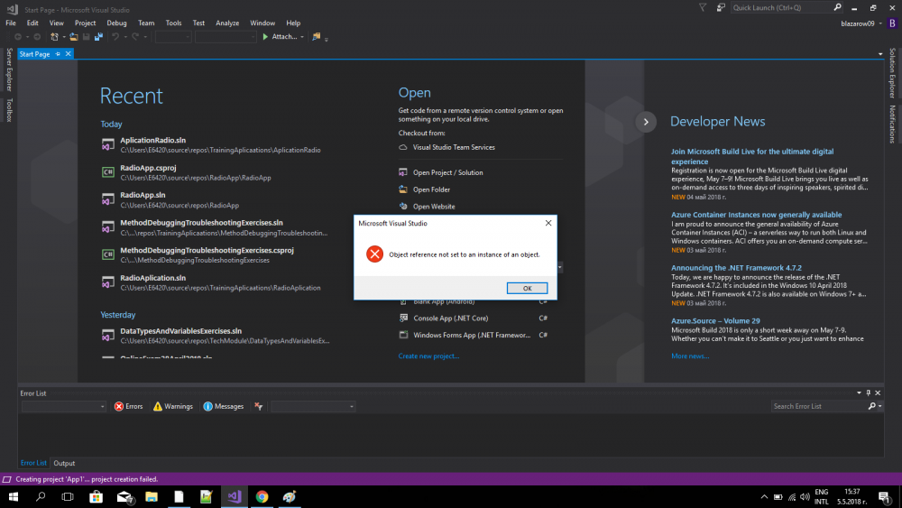Click the New Project toolbar icon
This screenshot has width=902, height=508.
pos(54,37)
